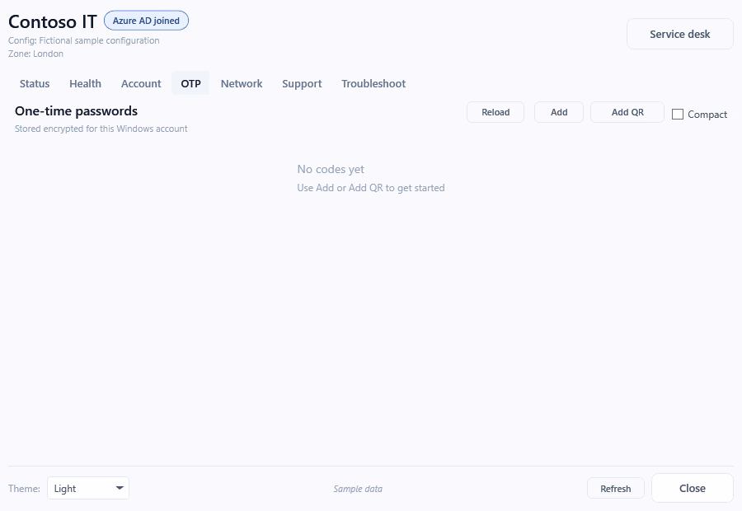Click the 'One-time passwords' heading

click(x=76, y=111)
